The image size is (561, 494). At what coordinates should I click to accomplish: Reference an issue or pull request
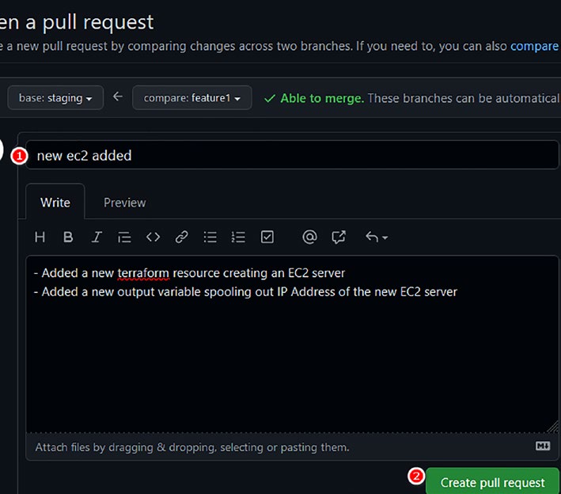pos(339,237)
